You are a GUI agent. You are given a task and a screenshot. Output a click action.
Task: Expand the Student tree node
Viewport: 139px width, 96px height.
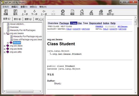coord(8,43)
